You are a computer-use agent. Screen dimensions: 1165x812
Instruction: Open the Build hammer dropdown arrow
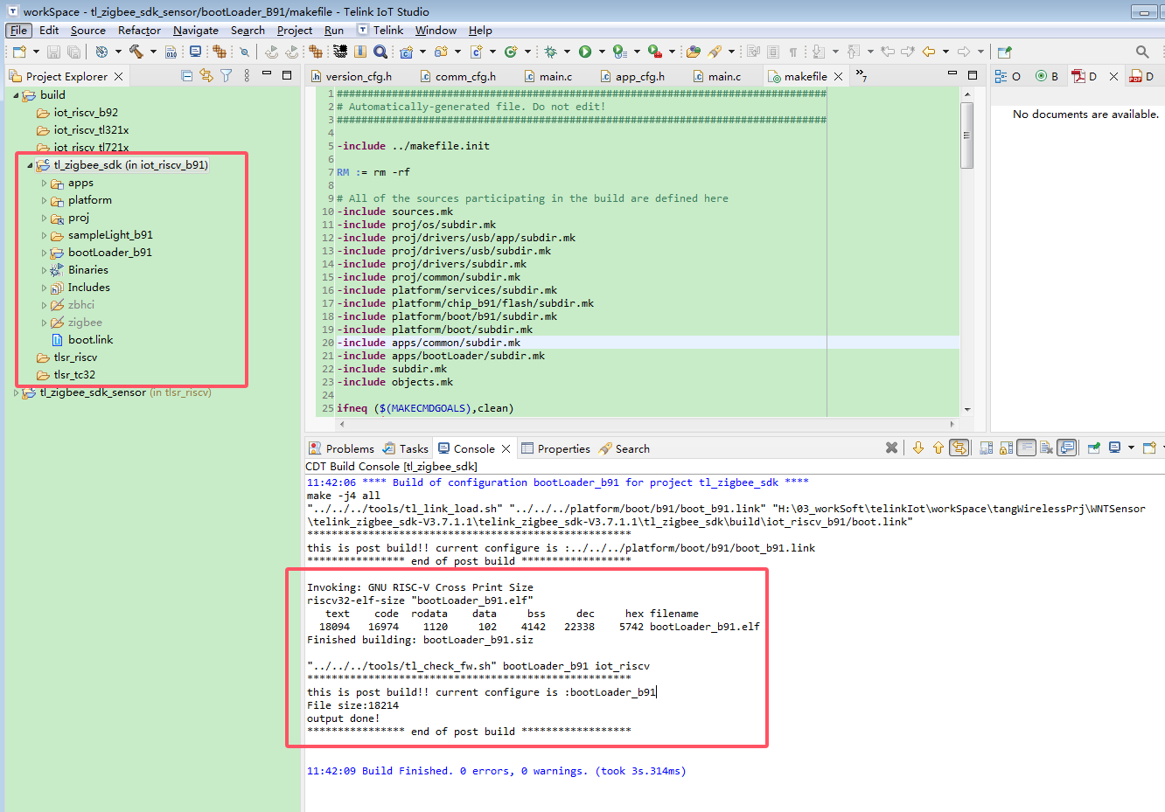(x=153, y=52)
